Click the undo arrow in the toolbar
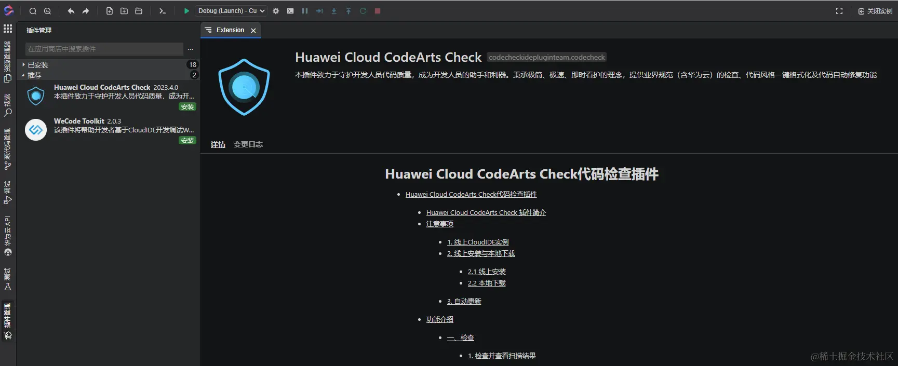 tap(71, 11)
